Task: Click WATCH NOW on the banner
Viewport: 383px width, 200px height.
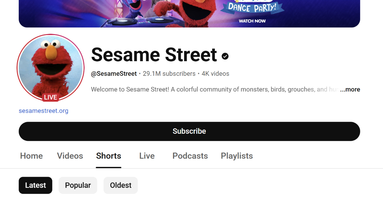Action: [252, 21]
